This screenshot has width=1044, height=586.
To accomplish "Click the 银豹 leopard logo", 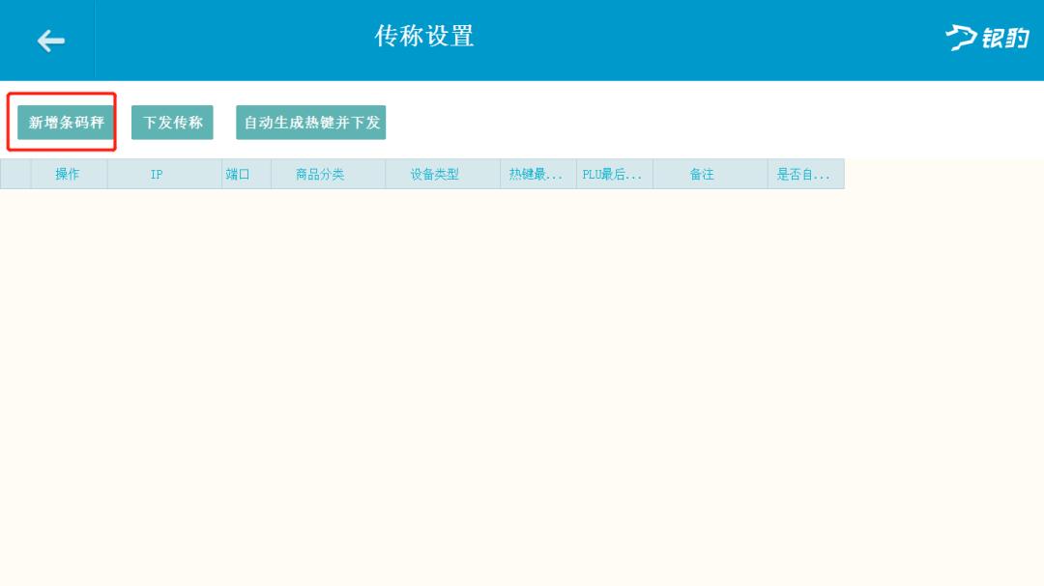I will click(x=985, y=41).
